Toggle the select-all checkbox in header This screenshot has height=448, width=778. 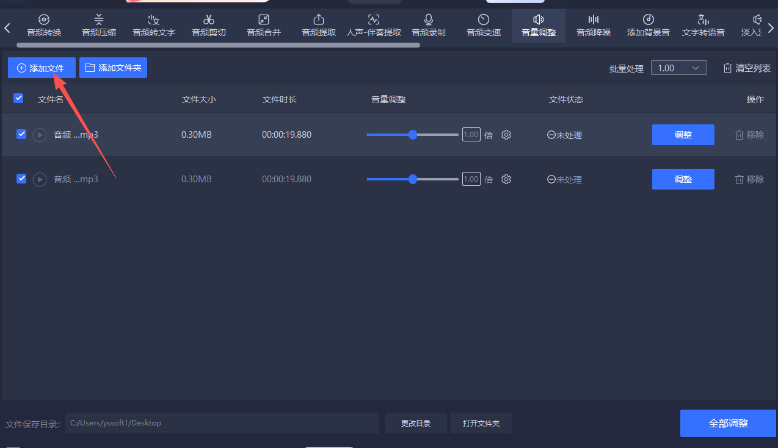click(x=18, y=98)
